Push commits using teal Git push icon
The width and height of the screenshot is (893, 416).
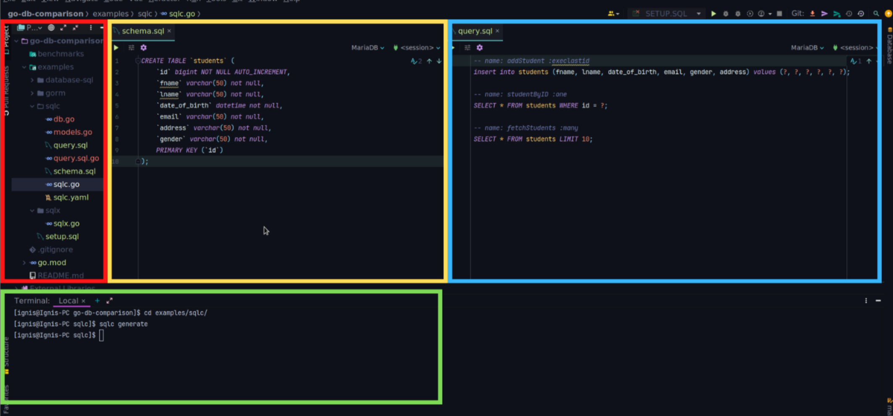(x=837, y=13)
